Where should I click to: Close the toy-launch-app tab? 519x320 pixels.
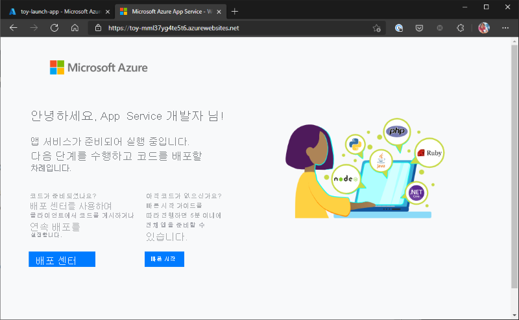tap(108, 12)
